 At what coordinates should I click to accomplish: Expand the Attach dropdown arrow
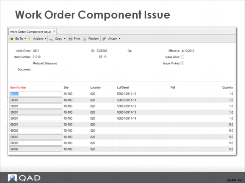[x=119, y=39]
